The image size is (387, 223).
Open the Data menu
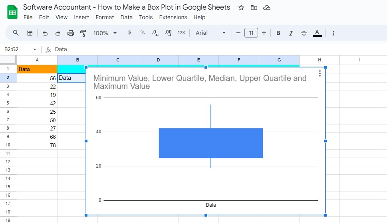[126, 17]
